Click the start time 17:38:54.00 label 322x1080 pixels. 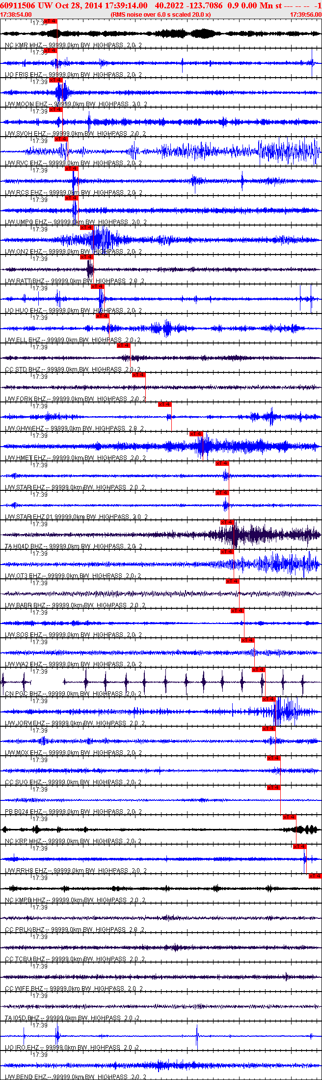click(16, 15)
